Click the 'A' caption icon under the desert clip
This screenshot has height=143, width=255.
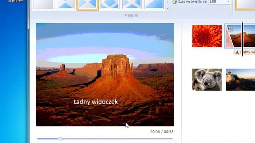[237, 52]
